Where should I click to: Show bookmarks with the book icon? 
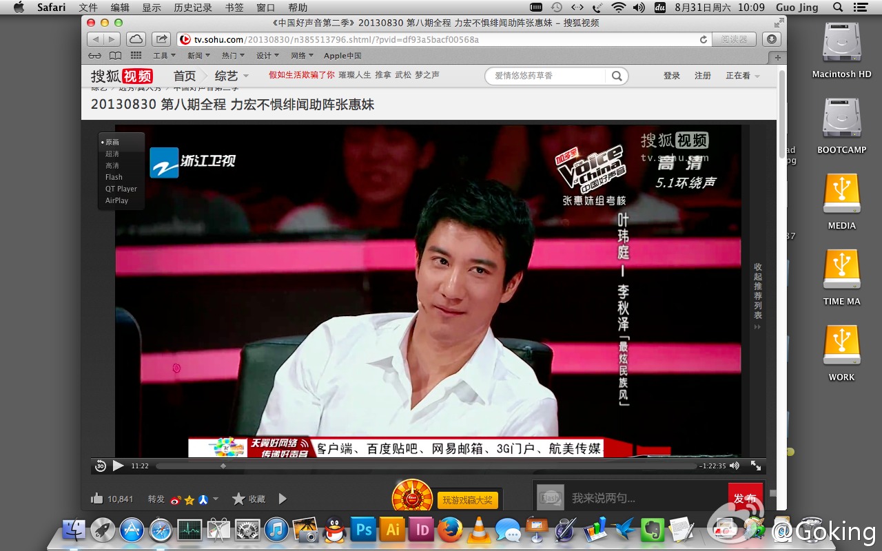click(x=115, y=56)
